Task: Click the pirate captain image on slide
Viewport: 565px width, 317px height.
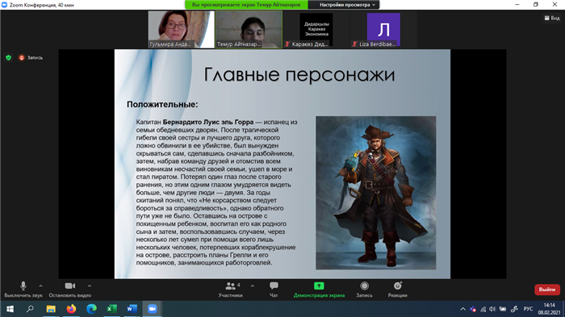Action: pyautogui.click(x=376, y=193)
